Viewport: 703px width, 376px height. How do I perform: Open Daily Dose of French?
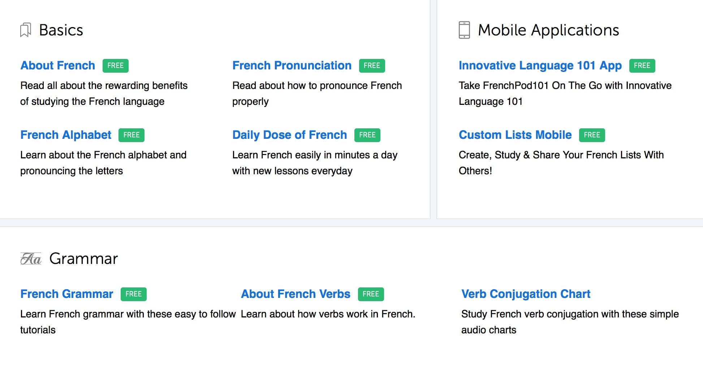click(x=289, y=135)
